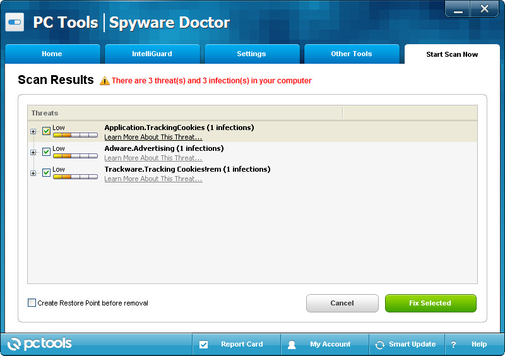Open the Report Card footer button
This screenshot has width=505, height=356.
237,345
